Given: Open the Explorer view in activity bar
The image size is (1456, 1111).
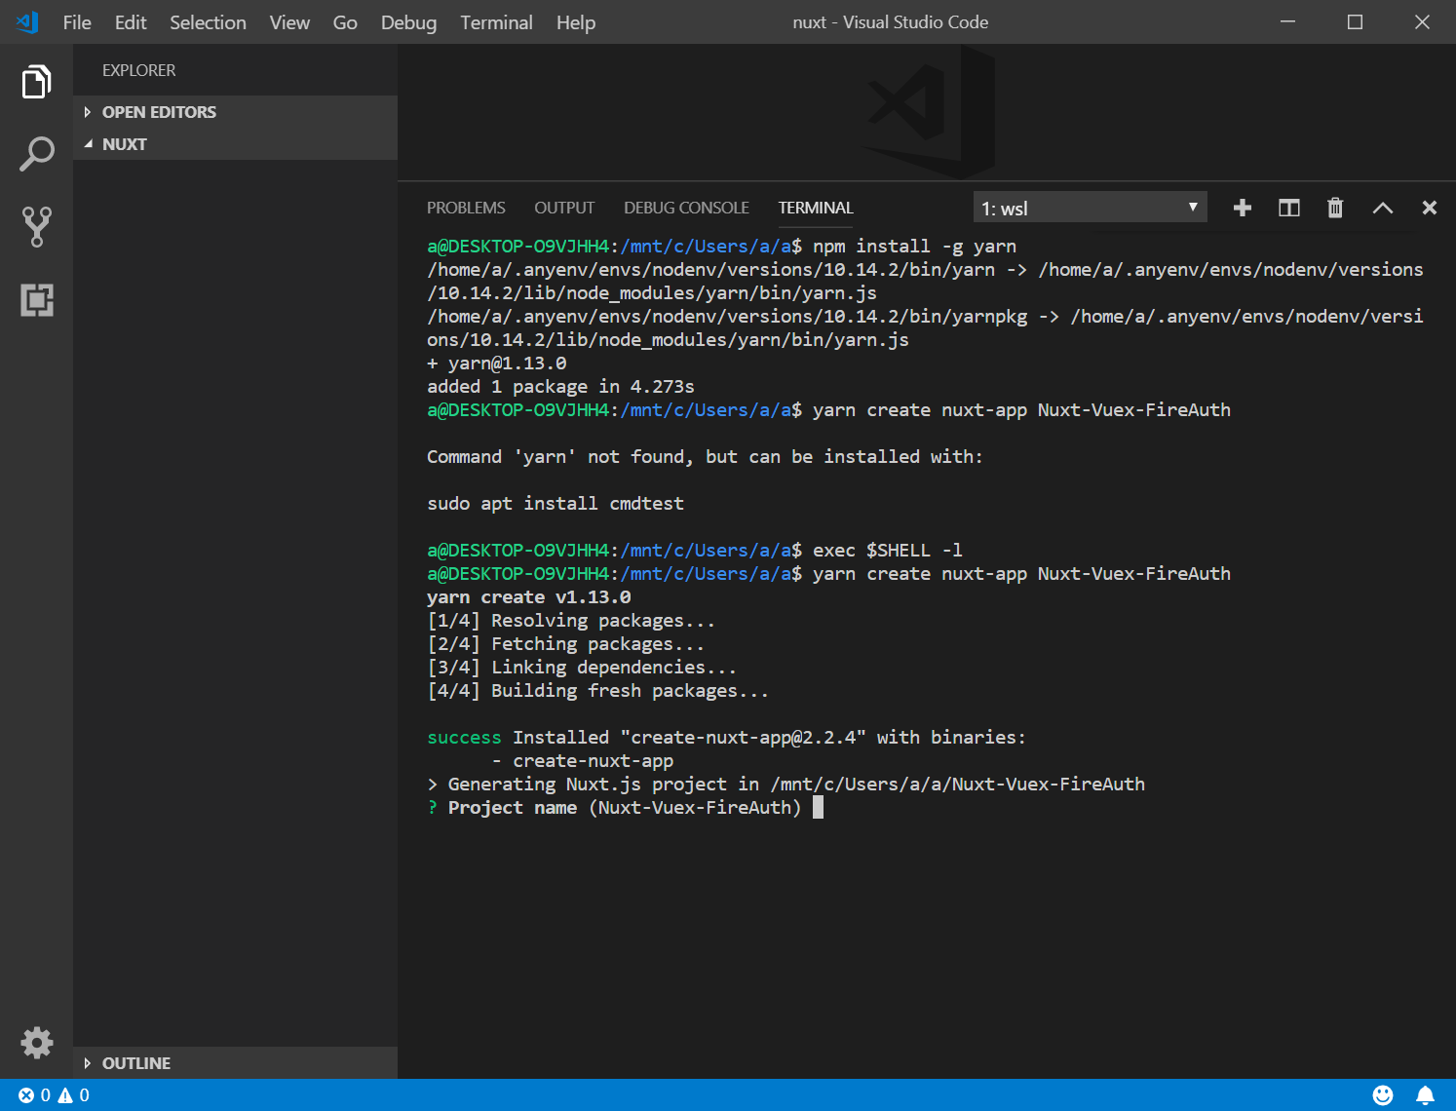Looking at the screenshot, I should coord(36,82).
